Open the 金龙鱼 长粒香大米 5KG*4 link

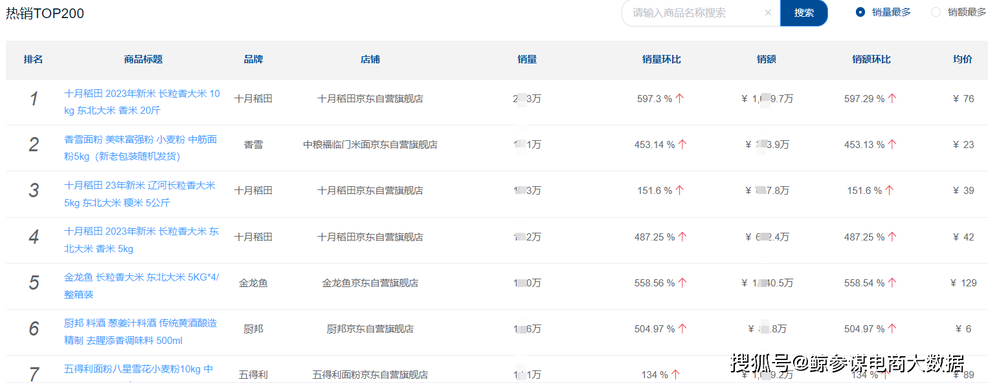click(x=142, y=286)
